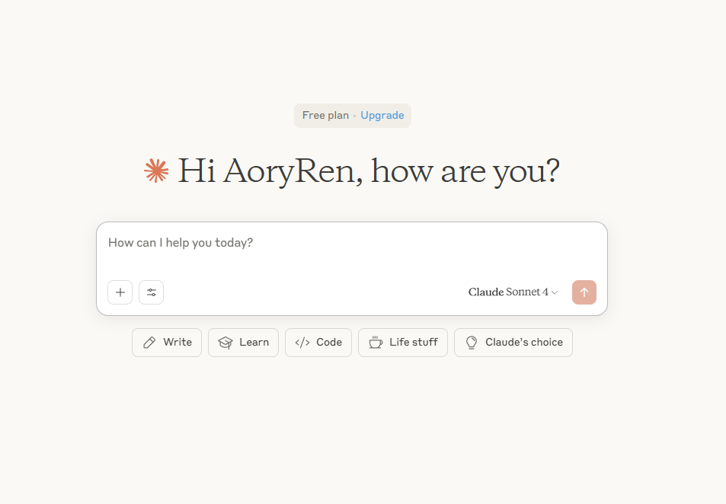Click the plus icon to add attachments
Screen dimensions: 726x504
click(x=120, y=292)
